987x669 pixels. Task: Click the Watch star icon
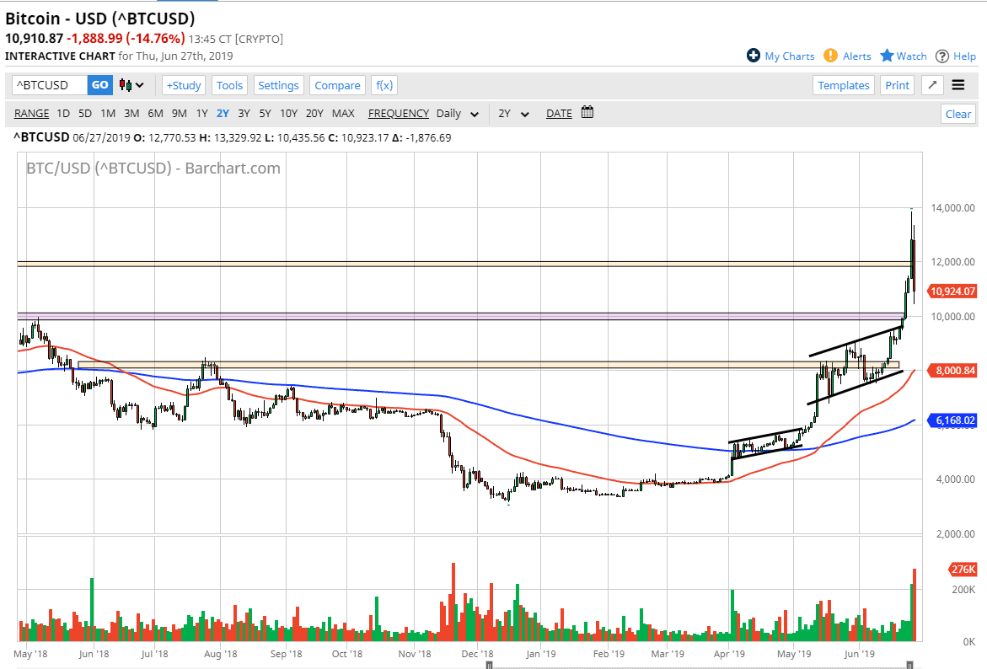(887, 56)
